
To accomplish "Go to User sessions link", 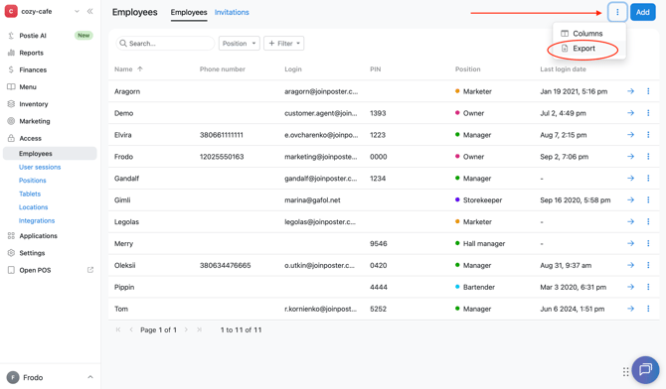I will pyautogui.click(x=40, y=167).
